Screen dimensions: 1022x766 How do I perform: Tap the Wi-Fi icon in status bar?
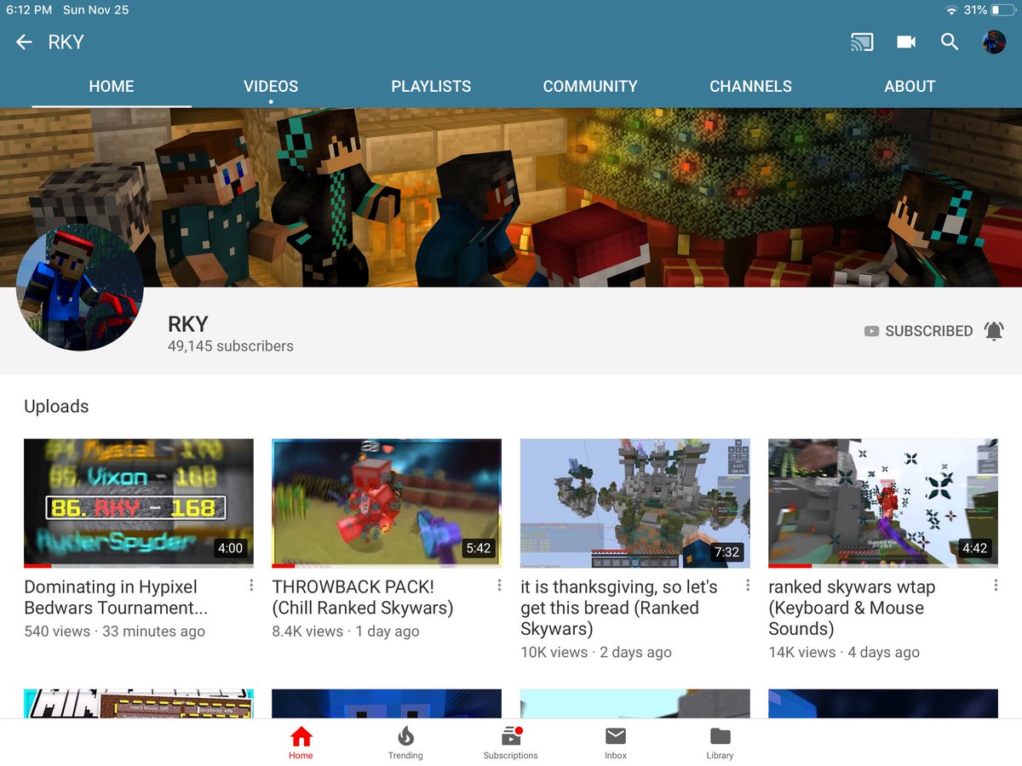[x=951, y=10]
